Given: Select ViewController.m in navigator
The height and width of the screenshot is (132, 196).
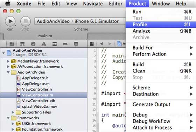Looking at the screenshot, I should pyautogui.click(x=44, y=95).
